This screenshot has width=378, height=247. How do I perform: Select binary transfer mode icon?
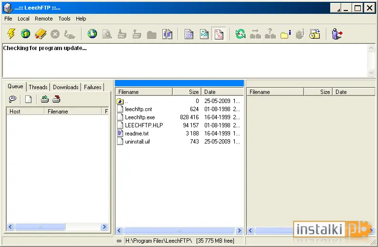point(189,34)
